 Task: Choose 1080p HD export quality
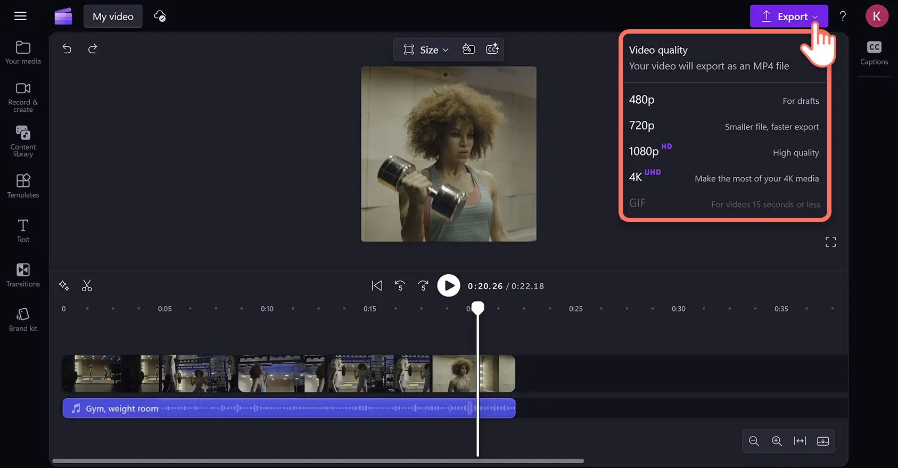coord(724,152)
